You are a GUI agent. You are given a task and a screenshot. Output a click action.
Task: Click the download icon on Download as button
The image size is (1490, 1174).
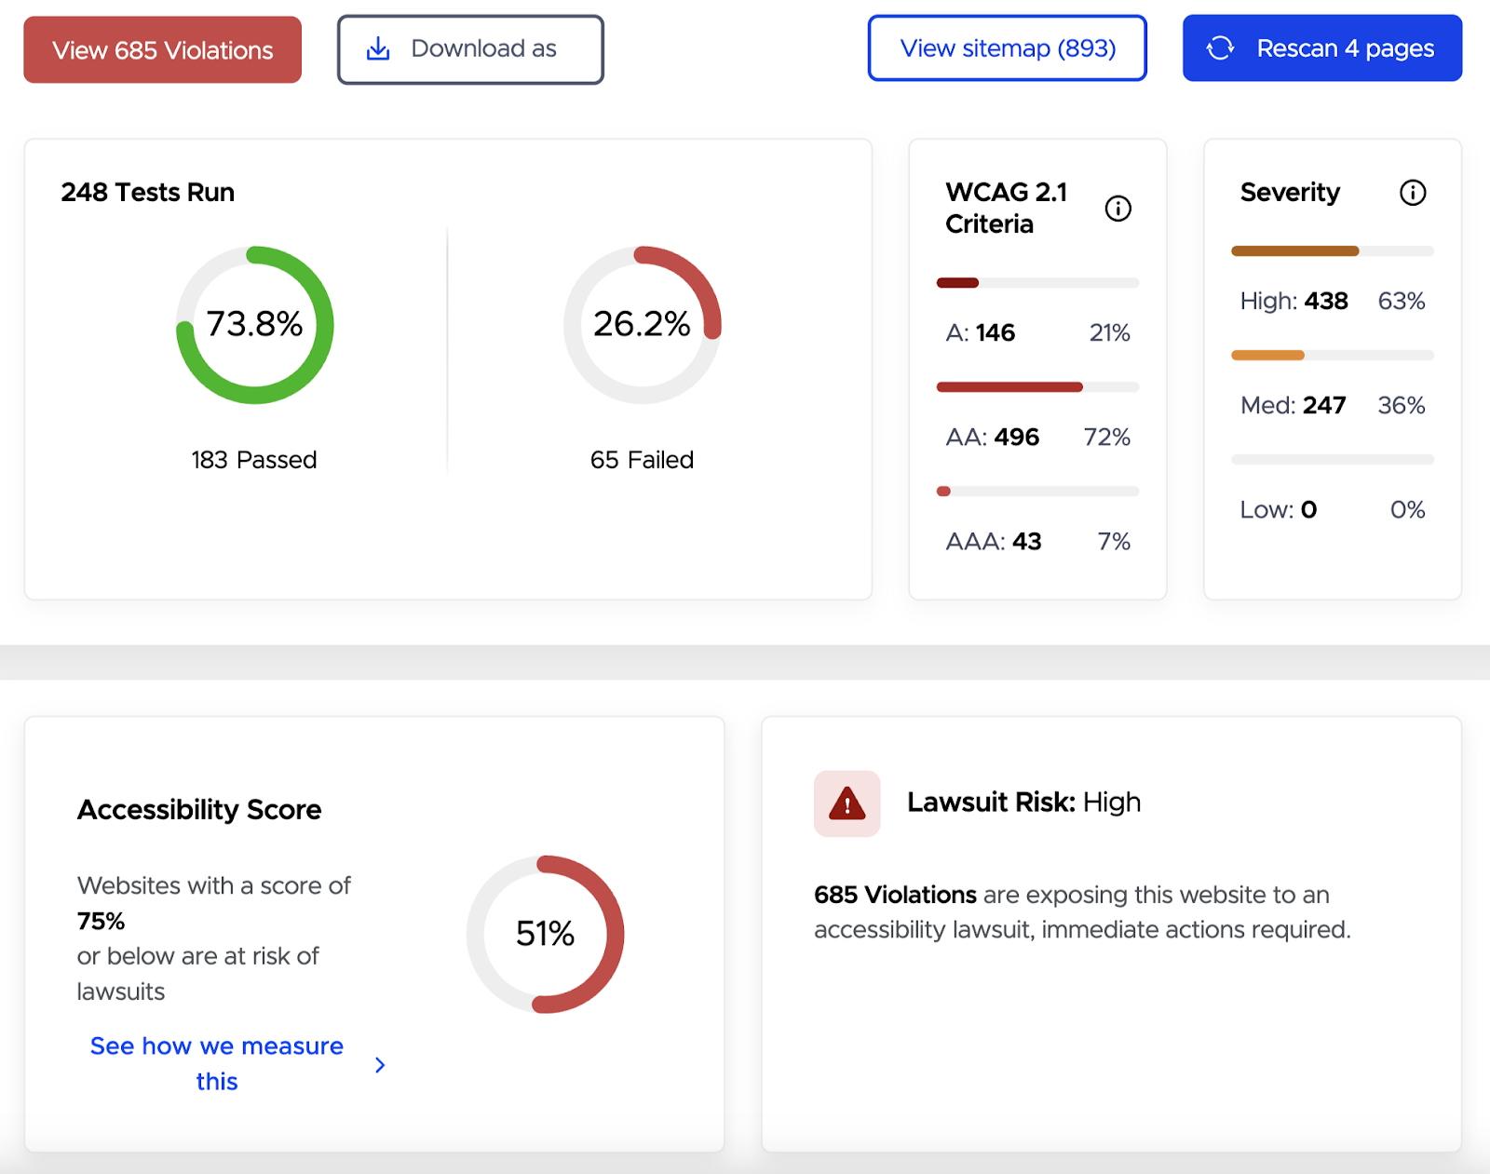coord(377,48)
